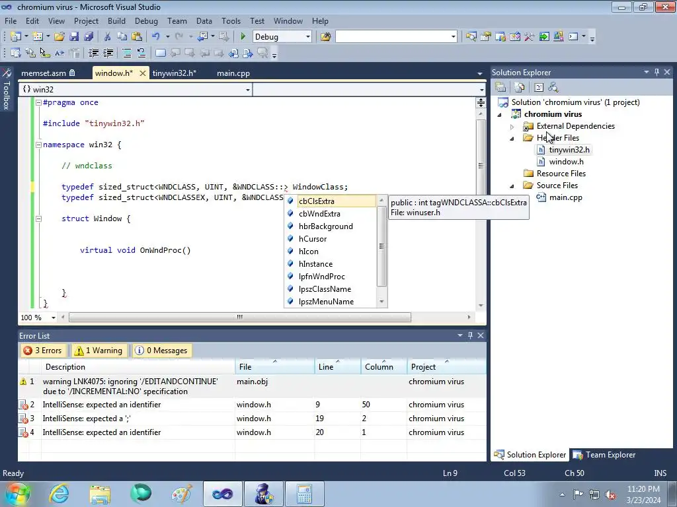Sort error list by File column

tap(274, 367)
